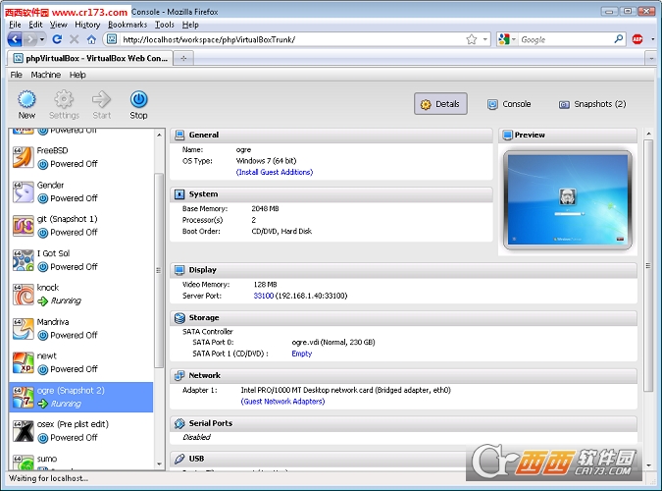Bookmark this page with star icon
The image size is (662, 491).
tap(471, 39)
